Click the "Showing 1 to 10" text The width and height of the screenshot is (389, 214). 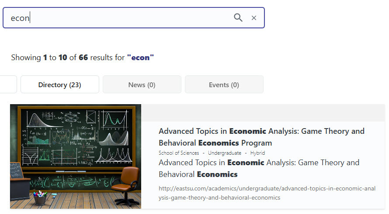click(x=38, y=58)
